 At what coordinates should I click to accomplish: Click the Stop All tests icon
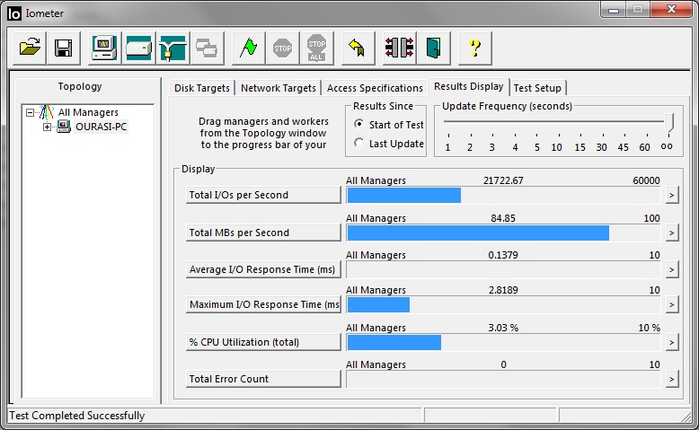pyautogui.click(x=316, y=48)
